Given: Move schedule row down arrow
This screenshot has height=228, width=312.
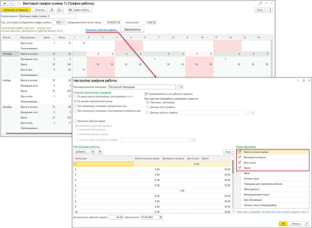Looking at the screenshot, I should [x=100, y=151].
